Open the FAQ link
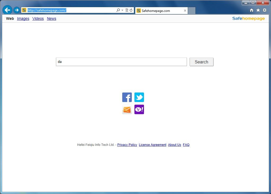The height and width of the screenshot is (194, 271). (x=186, y=145)
